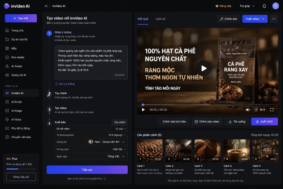Switch to the Lịch sử tab

[x=161, y=19]
